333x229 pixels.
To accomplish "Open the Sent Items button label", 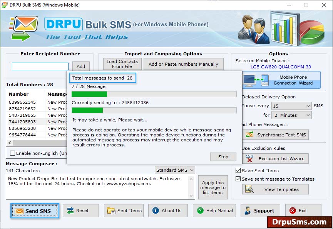I will point(130,211).
